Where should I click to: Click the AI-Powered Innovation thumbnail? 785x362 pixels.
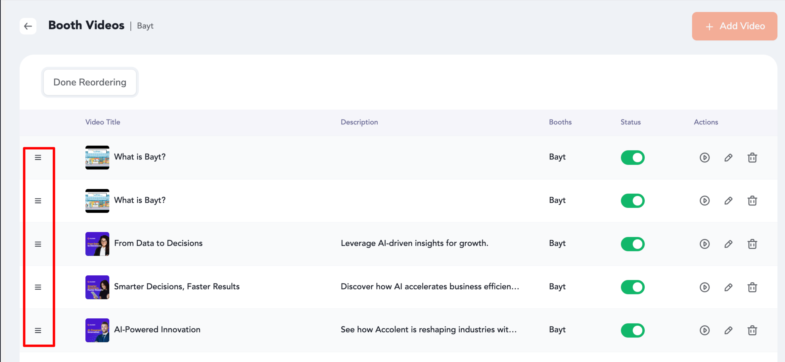(x=97, y=330)
